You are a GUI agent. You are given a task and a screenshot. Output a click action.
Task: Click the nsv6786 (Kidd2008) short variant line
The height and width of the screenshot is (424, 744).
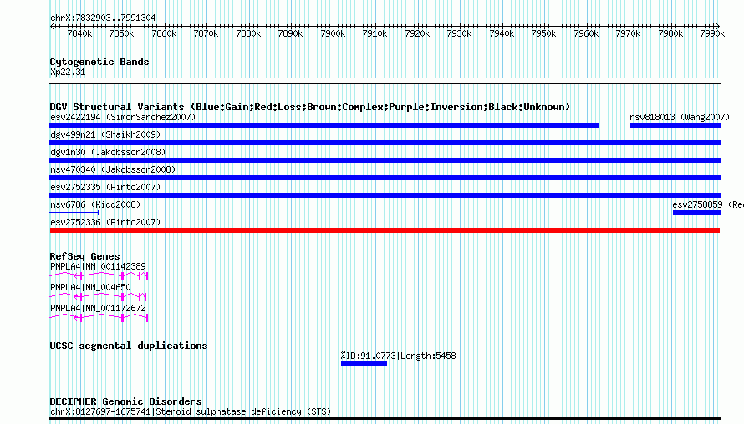pos(74,213)
